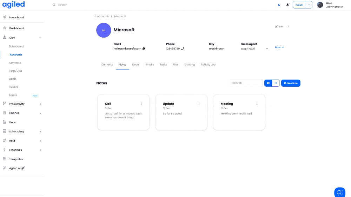351x197 pixels.
Task: Expand the HRM section chevron
Action: point(40,141)
